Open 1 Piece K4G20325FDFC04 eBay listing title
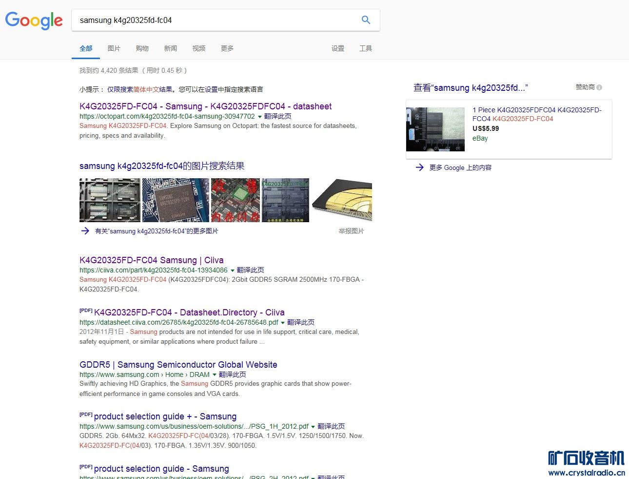The height and width of the screenshot is (479, 629). 537,114
